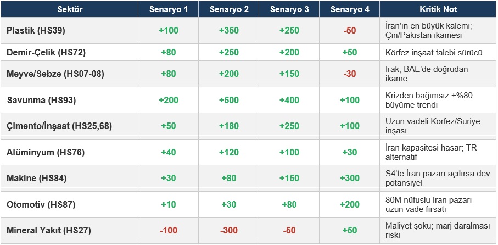Image resolution: width=498 pixels, height=245 pixels.
Task: Click the Senaryo 4 header cell
Action: tap(350, 9)
